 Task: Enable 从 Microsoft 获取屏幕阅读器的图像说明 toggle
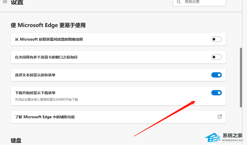[217, 39]
